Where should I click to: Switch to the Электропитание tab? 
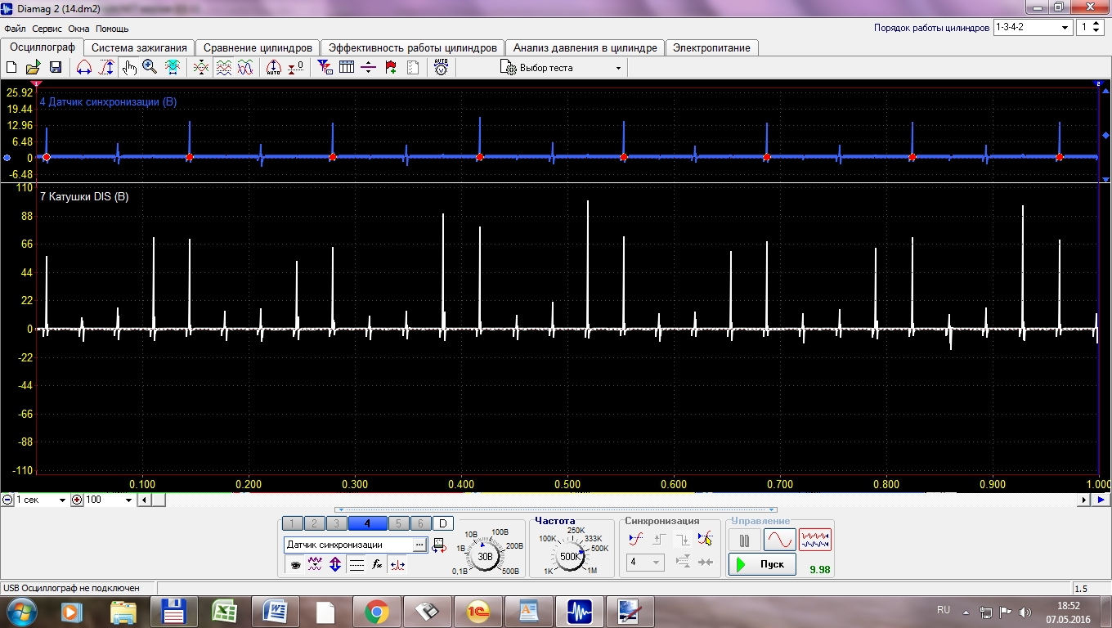click(711, 47)
